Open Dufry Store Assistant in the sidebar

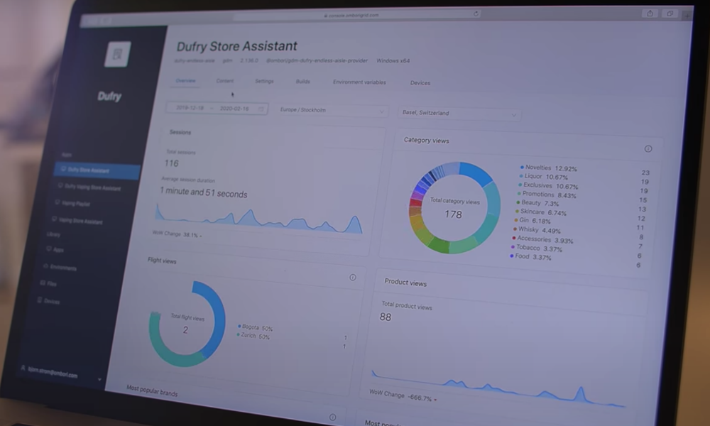(x=97, y=170)
